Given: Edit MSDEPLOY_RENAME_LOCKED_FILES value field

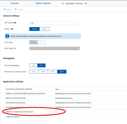Looking at the screenshot, I should click(x=91, y=112).
